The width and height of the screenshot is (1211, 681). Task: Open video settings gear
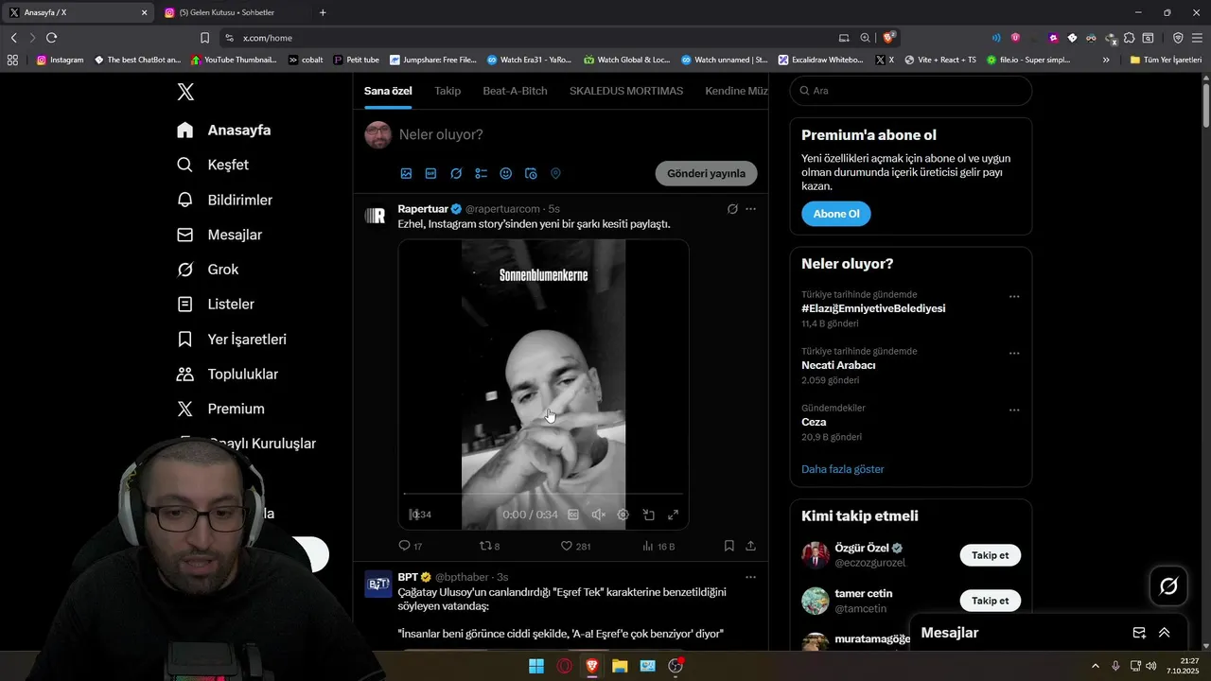click(x=623, y=515)
